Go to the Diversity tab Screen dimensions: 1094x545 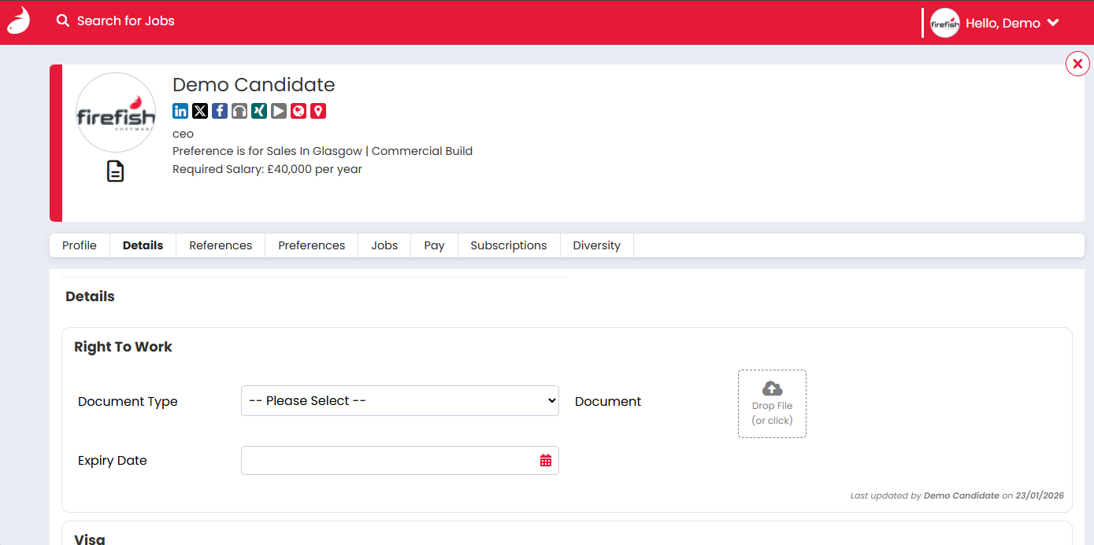(596, 245)
